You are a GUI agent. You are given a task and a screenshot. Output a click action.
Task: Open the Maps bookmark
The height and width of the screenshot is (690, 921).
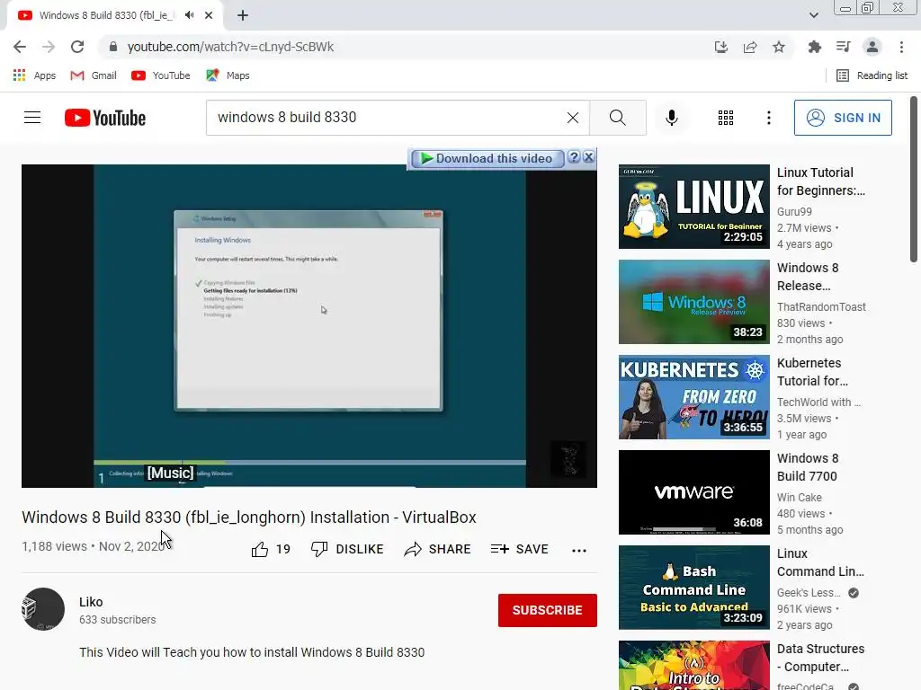click(228, 75)
